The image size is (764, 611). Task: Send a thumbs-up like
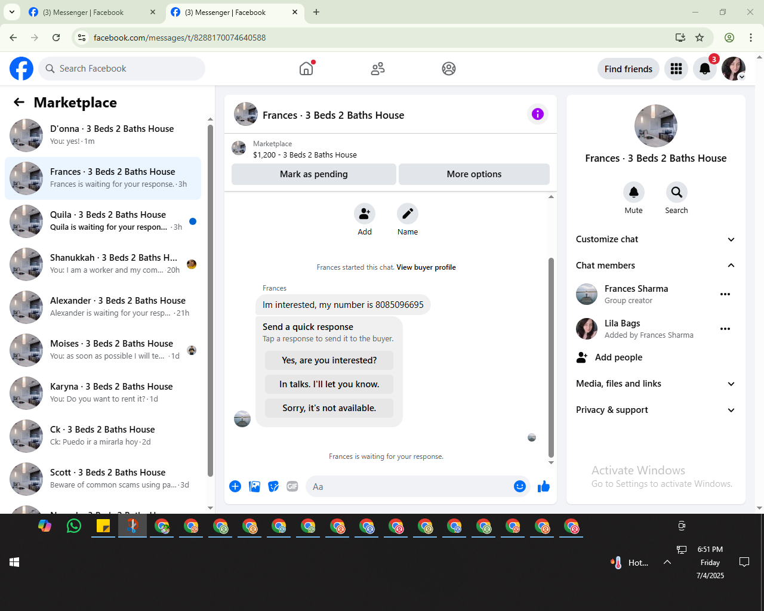click(544, 486)
